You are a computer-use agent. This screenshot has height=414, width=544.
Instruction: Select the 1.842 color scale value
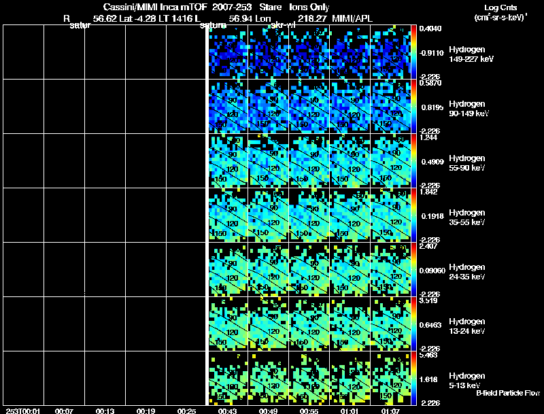(428, 192)
